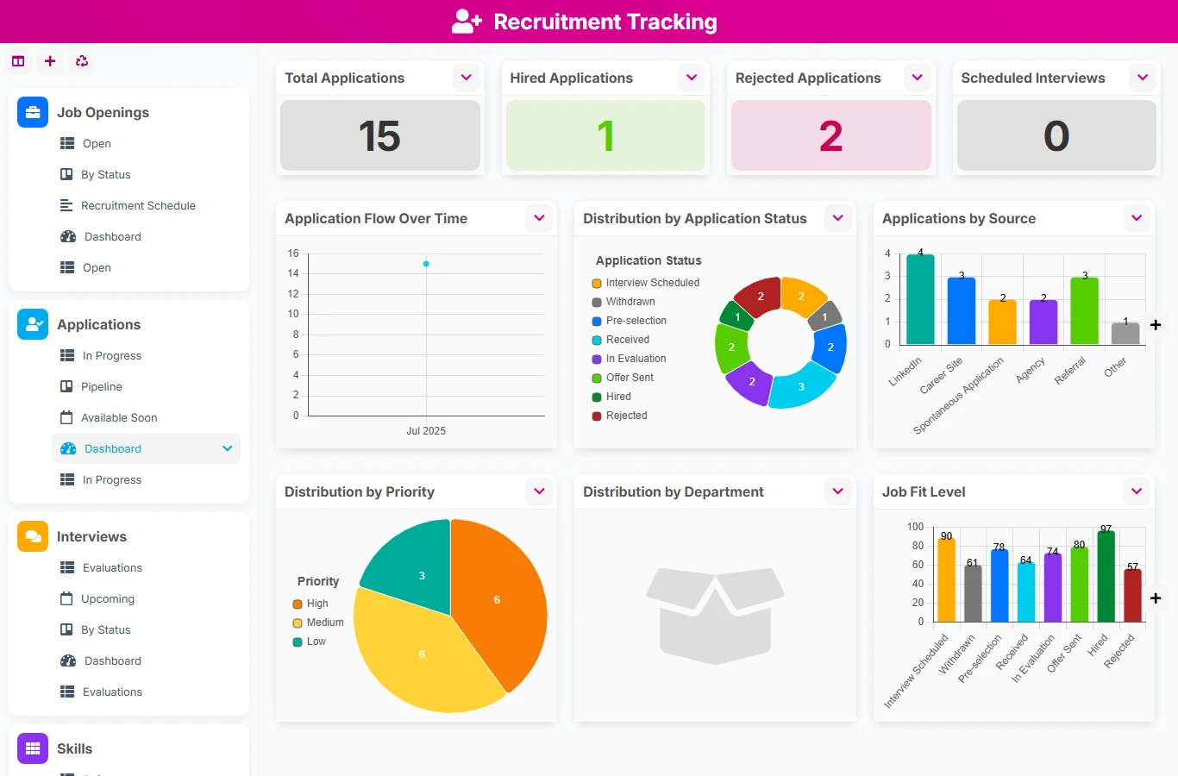Click the plus add icon in sidebar toolbar
This screenshot has width=1178, height=776.
[x=50, y=61]
